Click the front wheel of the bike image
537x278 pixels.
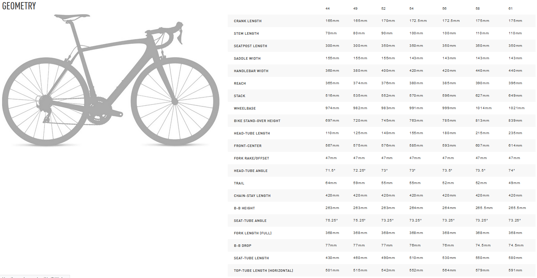175,102
